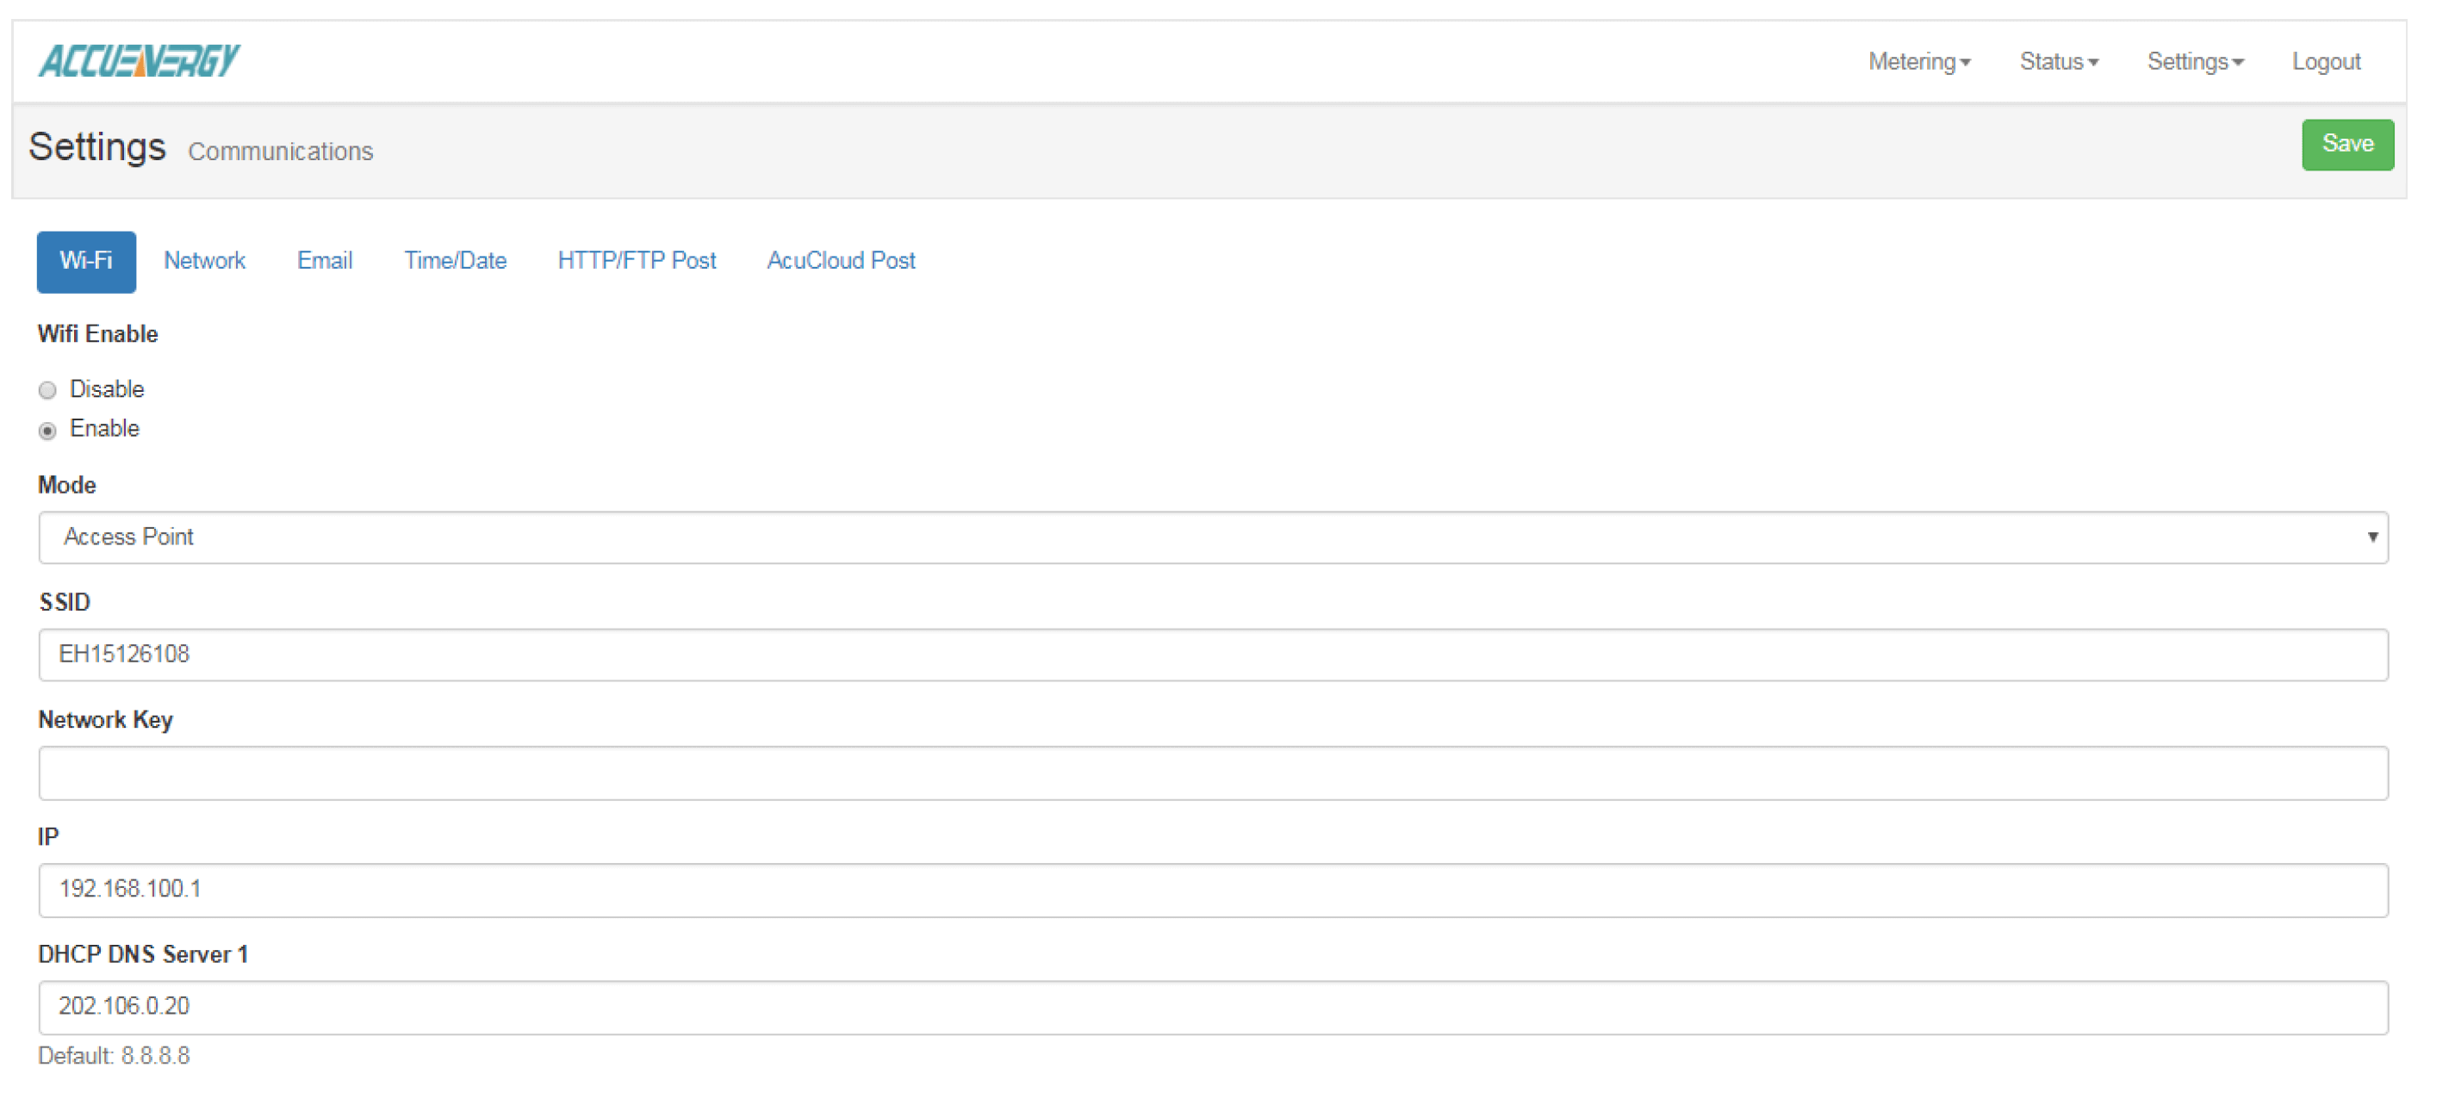
Task: Switch to AcuCloud Post tab
Action: 841,261
